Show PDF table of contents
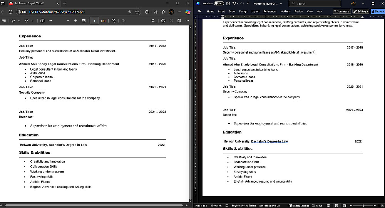385x208 pixels. click(x=4, y=21)
